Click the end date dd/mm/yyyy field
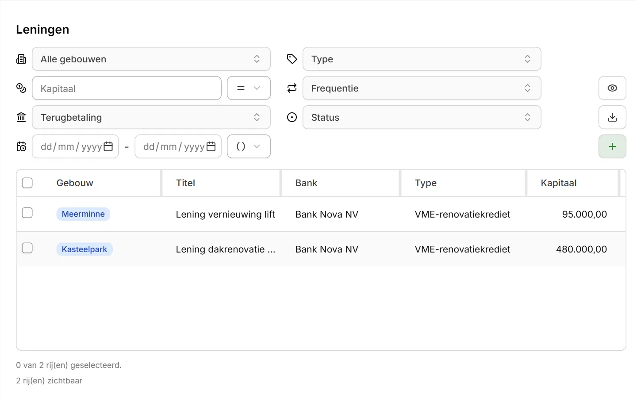Viewport: 637px width, 398px height. coord(178,146)
